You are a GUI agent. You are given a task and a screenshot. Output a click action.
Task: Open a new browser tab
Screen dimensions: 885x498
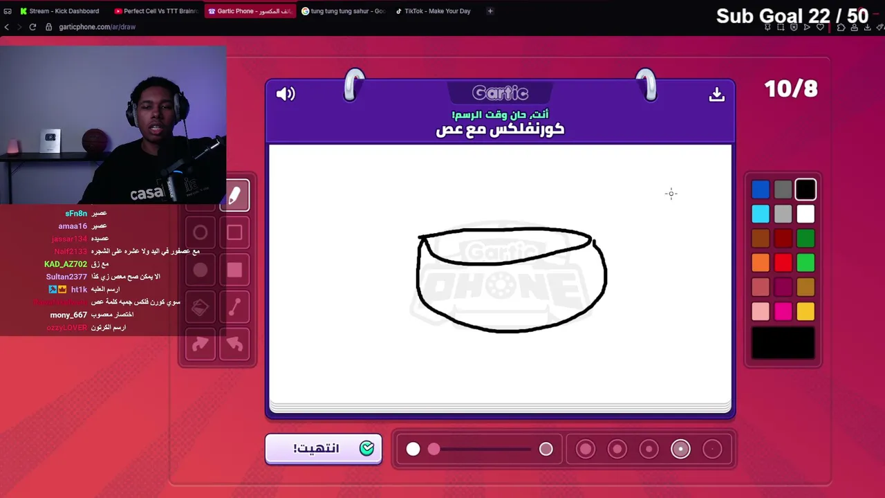coord(490,11)
